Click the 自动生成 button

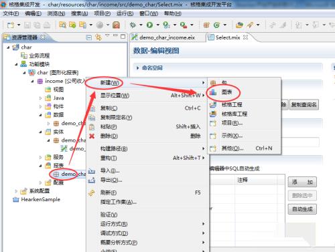tap(302, 209)
